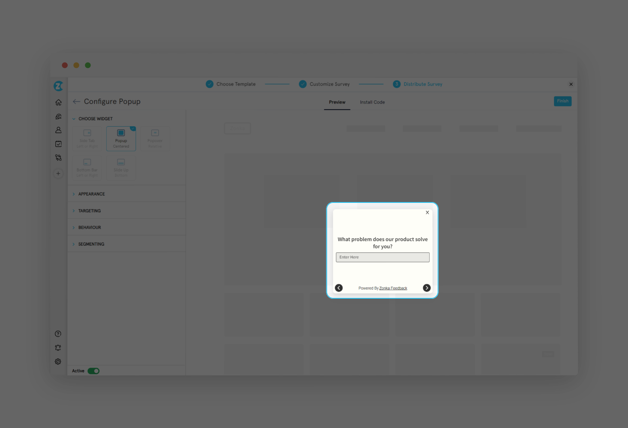The width and height of the screenshot is (628, 428).
Task: Click the Enter Here text field
Action: pyautogui.click(x=383, y=257)
